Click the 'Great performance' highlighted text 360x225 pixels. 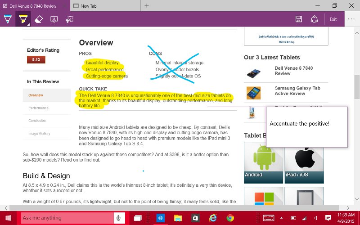[104, 69]
